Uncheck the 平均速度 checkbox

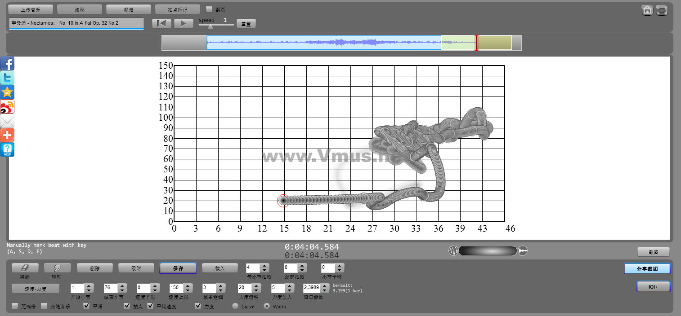coord(151,306)
